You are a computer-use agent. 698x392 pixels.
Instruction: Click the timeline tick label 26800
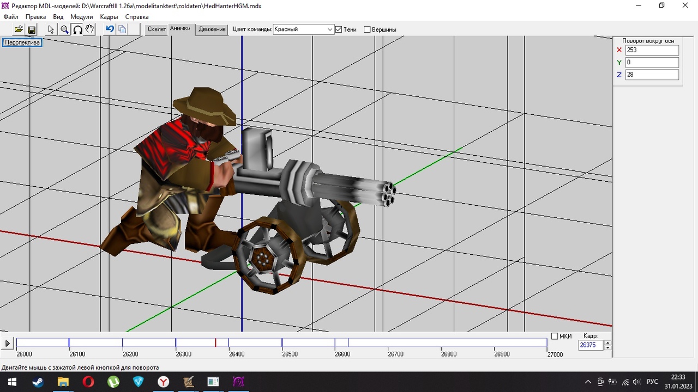(x=449, y=354)
